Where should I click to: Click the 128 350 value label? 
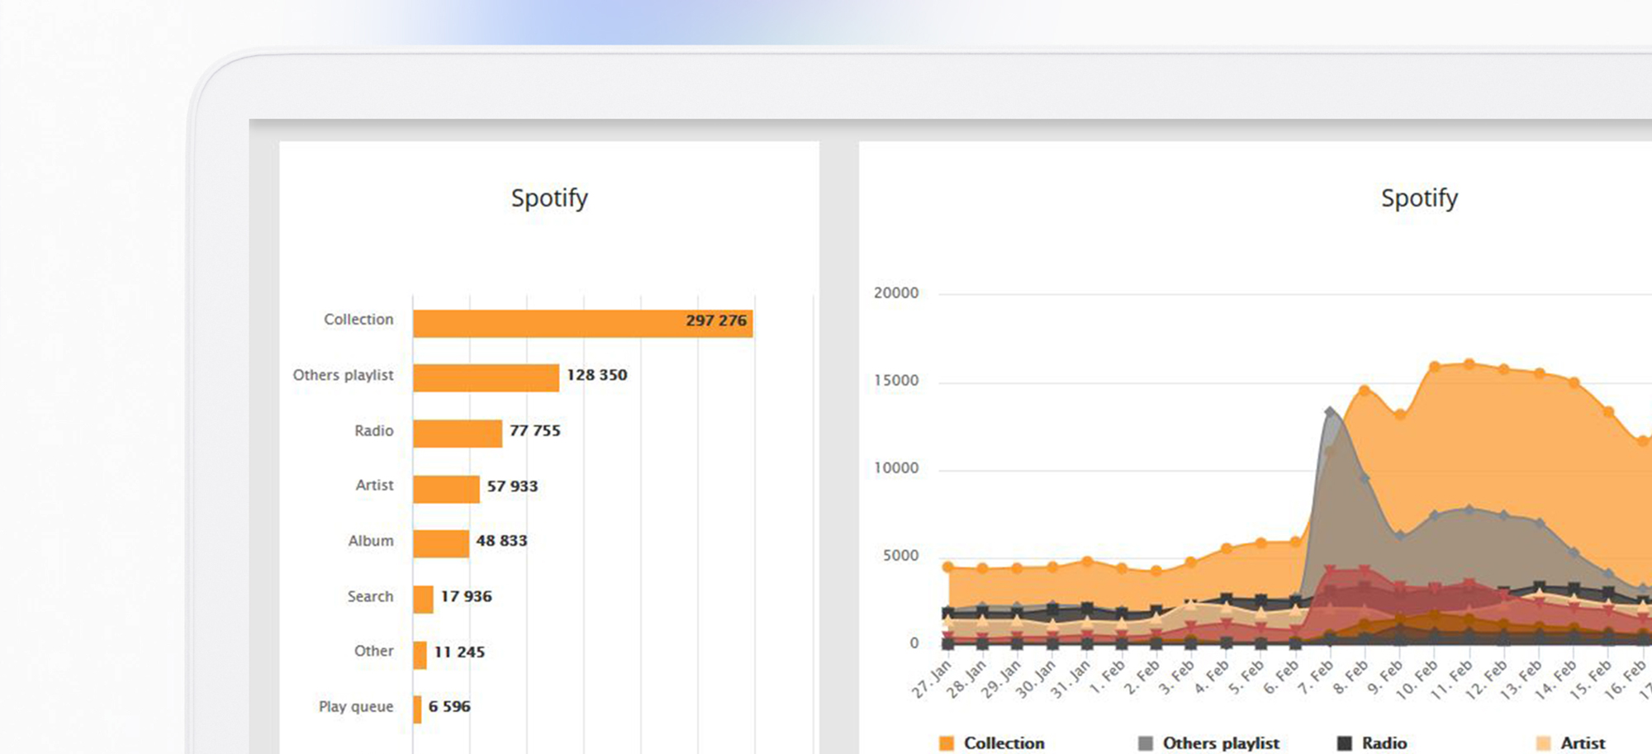tap(596, 375)
